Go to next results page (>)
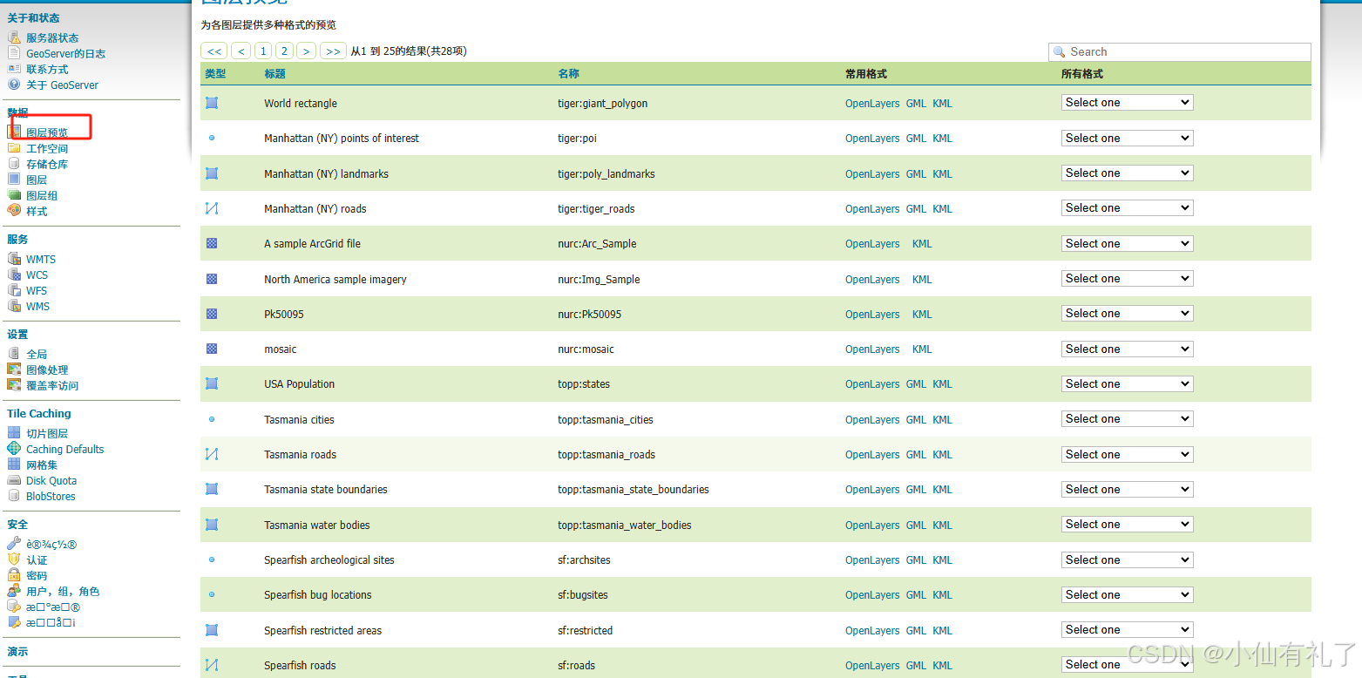Viewport: 1362px width, 678px height. pyautogui.click(x=307, y=51)
